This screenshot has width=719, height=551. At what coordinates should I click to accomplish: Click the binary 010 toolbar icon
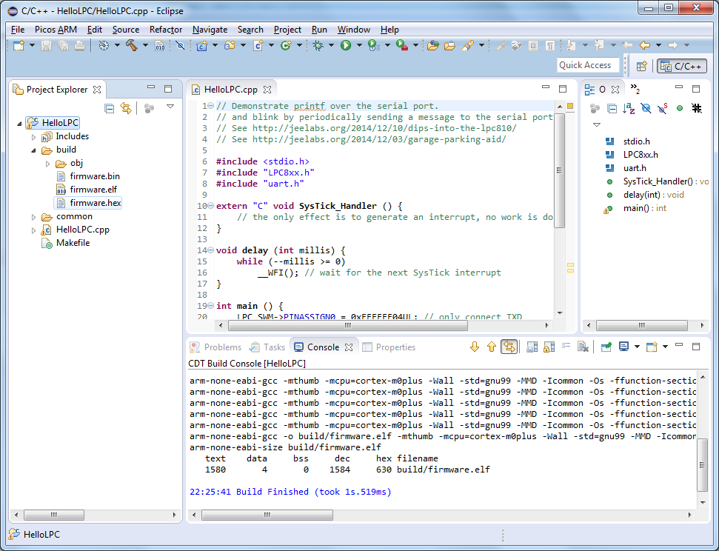click(160, 45)
